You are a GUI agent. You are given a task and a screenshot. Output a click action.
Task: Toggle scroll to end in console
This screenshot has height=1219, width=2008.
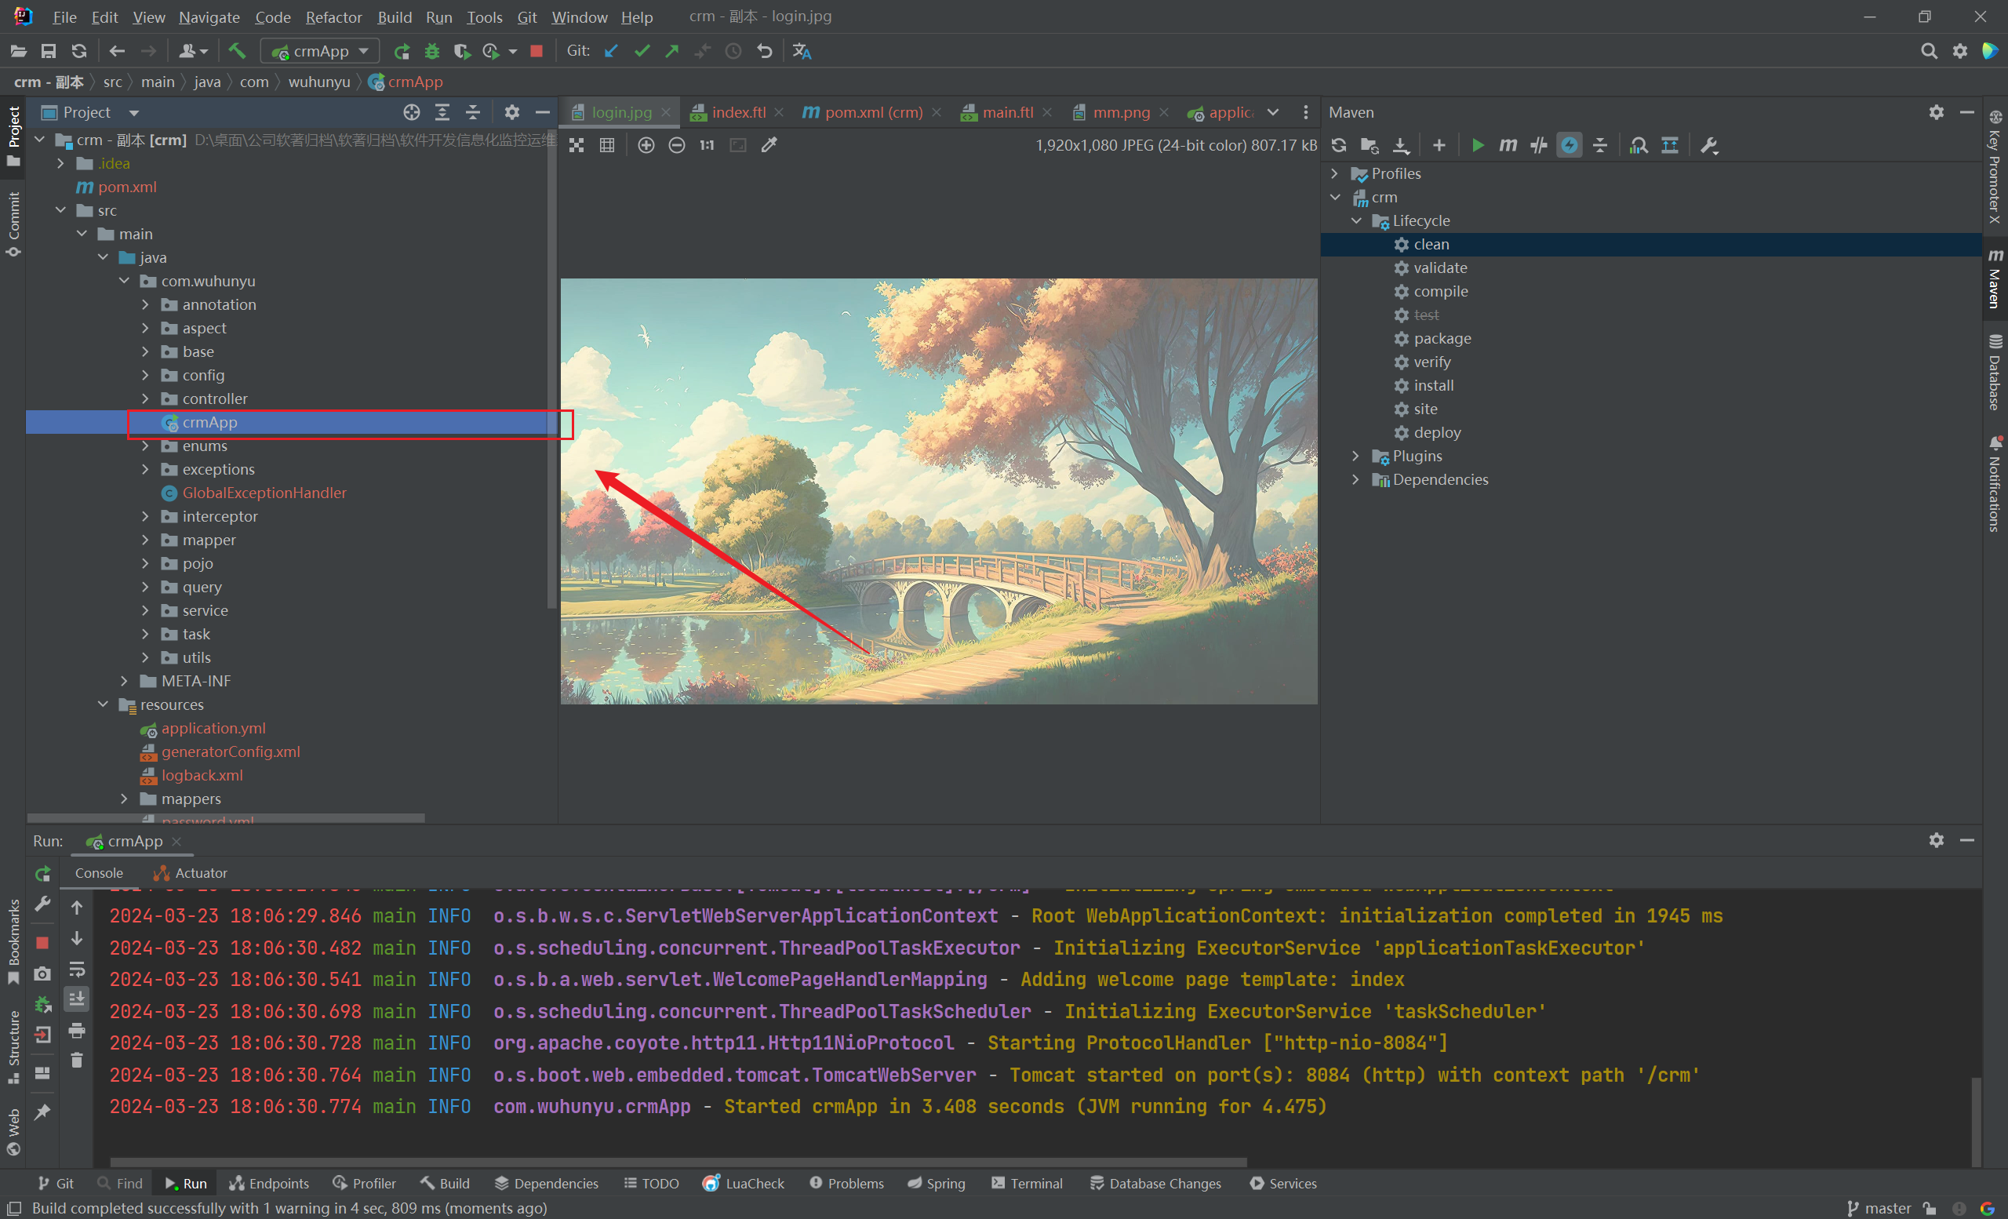(x=77, y=999)
